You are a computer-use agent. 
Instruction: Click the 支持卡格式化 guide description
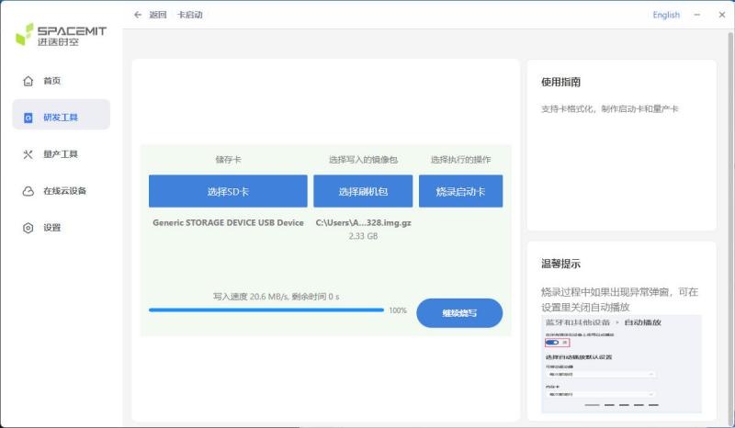pyautogui.click(x=610, y=109)
